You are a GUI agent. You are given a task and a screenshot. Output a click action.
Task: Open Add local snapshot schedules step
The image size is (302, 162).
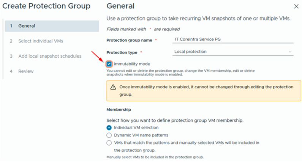49,56
